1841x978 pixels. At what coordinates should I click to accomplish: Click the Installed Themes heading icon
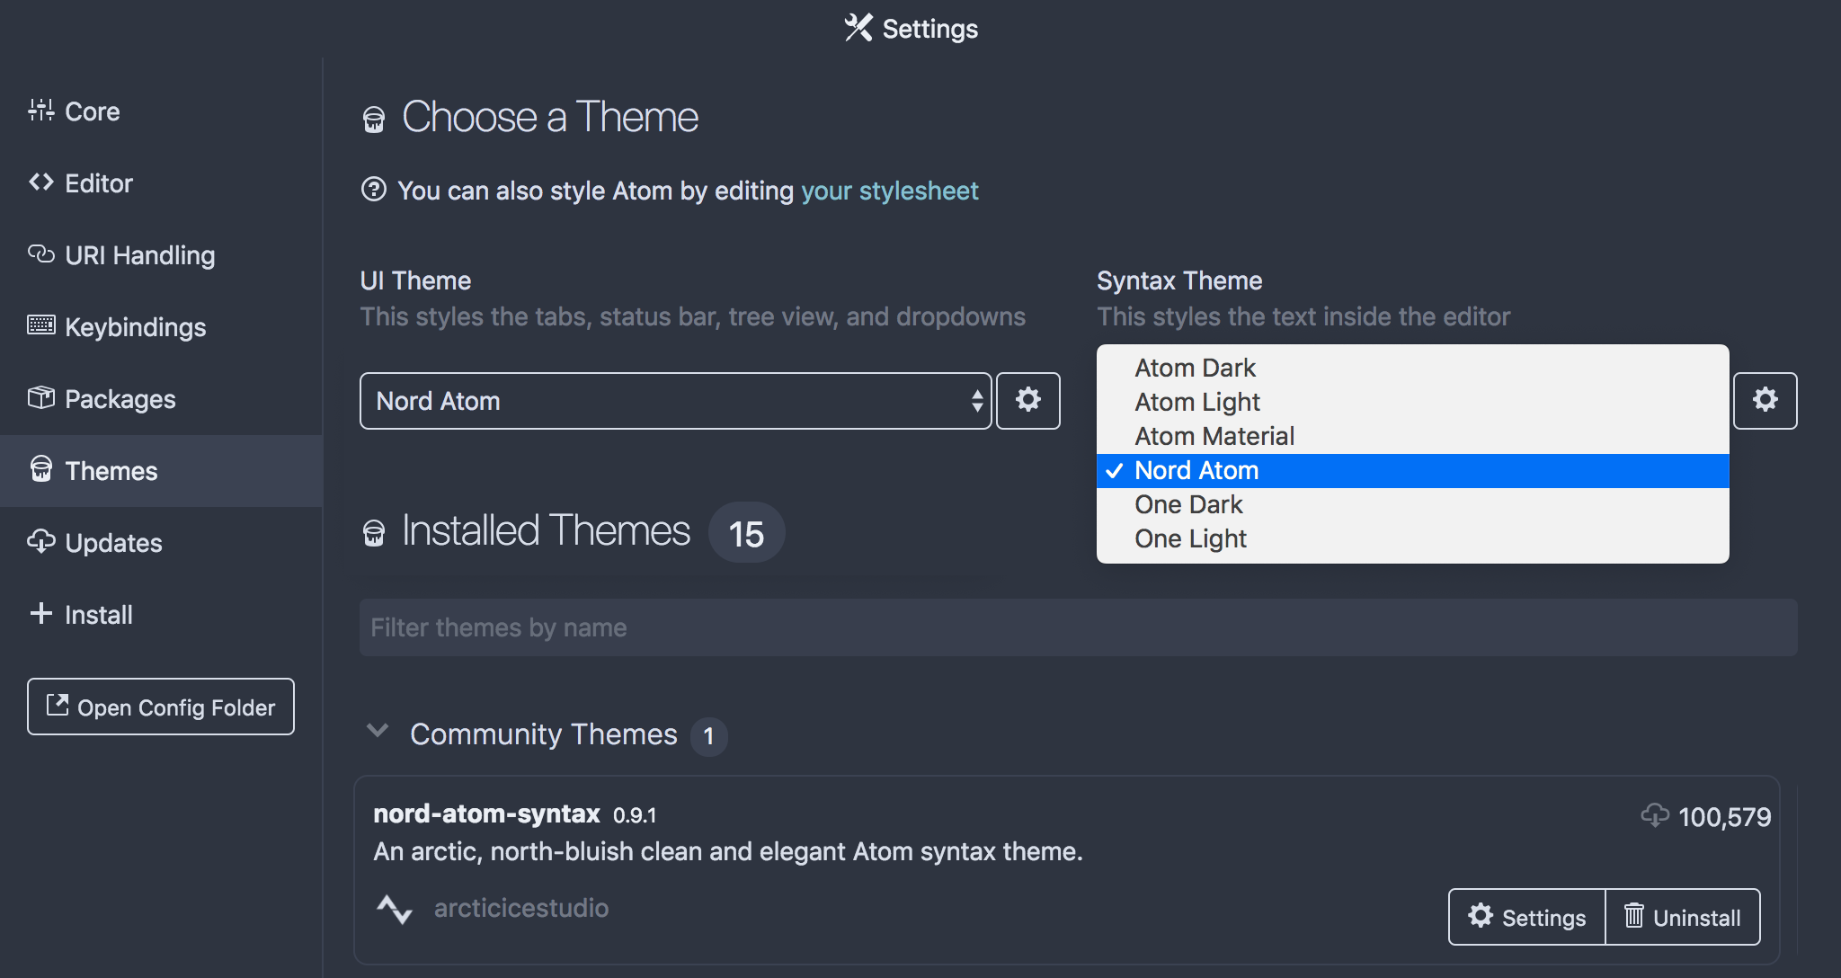374,533
